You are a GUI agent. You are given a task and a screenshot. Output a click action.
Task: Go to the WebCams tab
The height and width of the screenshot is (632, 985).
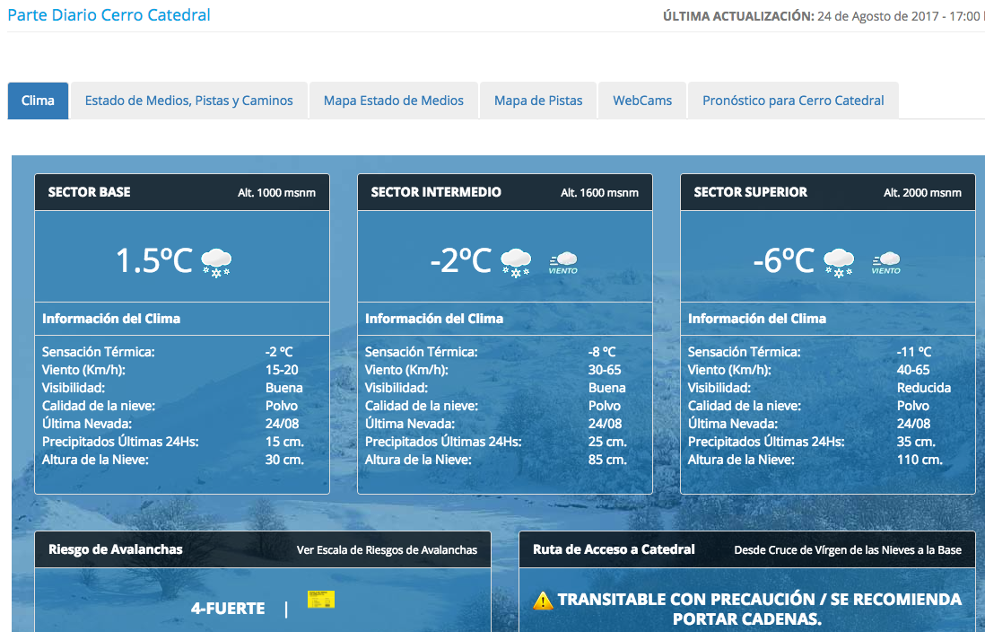coord(642,101)
